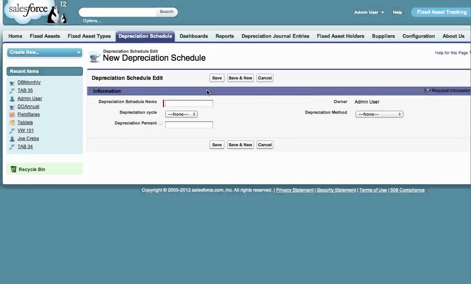Focus the top search input field
The height and width of the screenshot is (284, 471).
[x=118, y=12]
